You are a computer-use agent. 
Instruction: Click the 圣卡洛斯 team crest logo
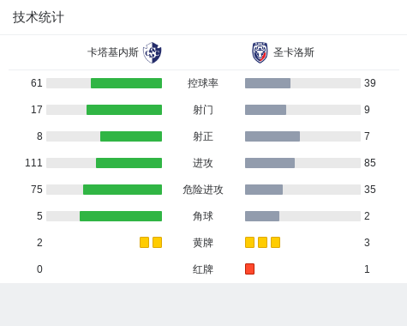[x=260, y=52]
